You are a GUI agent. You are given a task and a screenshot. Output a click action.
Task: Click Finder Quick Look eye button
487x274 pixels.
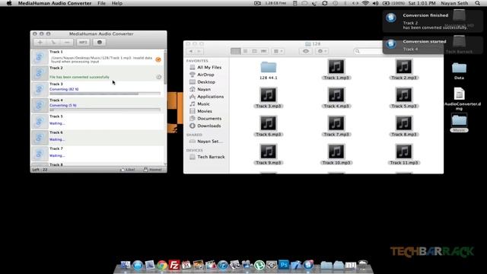(x=306, y=51)
